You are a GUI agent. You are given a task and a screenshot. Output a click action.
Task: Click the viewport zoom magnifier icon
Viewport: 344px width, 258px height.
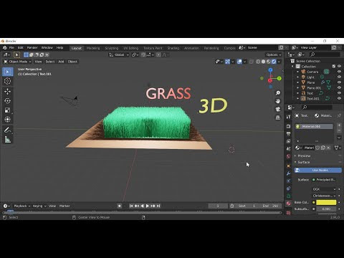point(278,93)
